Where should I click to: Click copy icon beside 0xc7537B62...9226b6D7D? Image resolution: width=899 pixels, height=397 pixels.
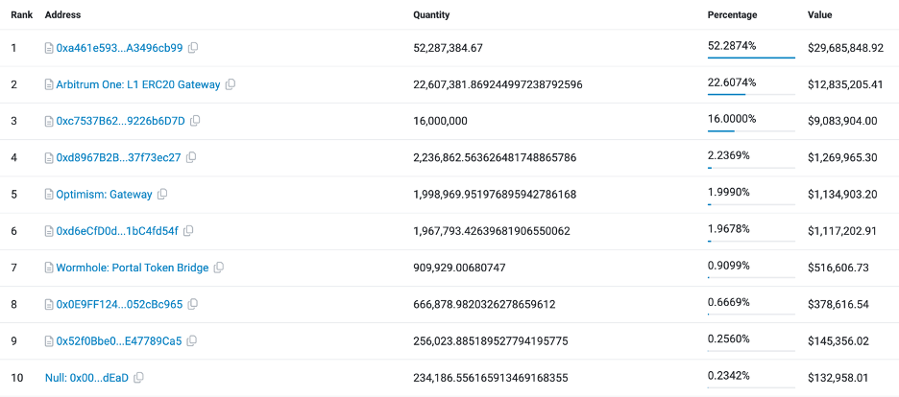tap(196, 121)
